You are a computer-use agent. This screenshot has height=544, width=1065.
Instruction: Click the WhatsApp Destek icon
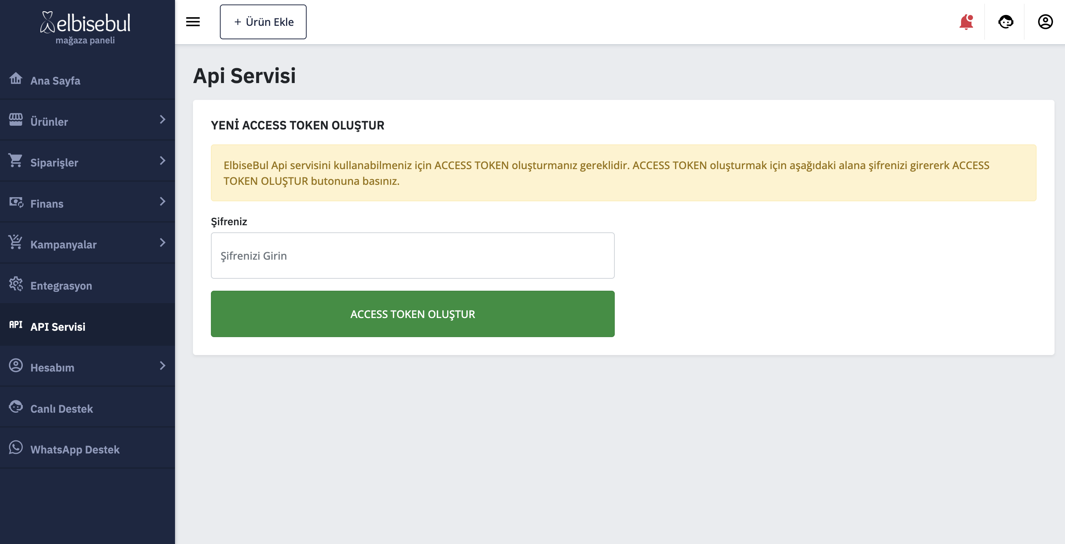pos(16,447)
